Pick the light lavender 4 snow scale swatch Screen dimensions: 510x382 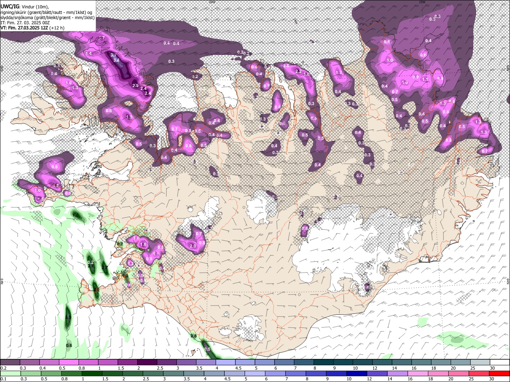pyautogui.click(x=225, y=362)
